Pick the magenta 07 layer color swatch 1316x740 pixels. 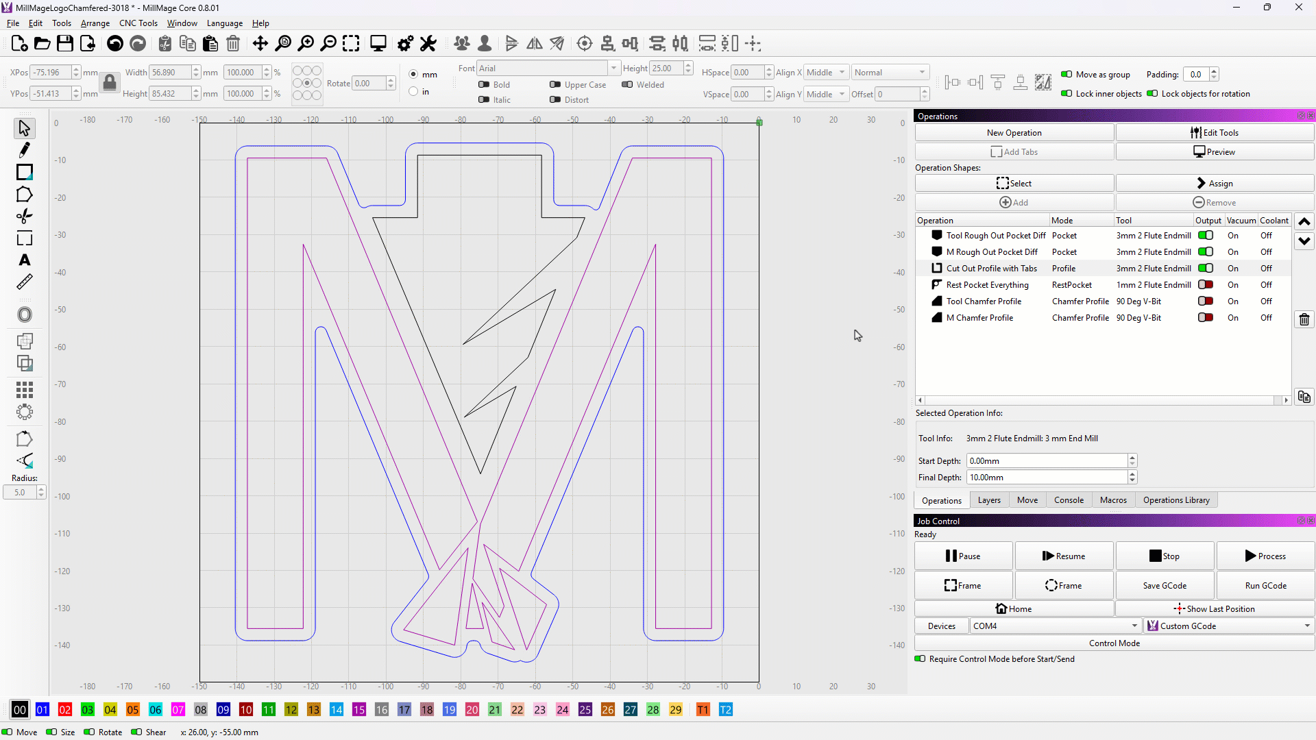[x=178, y=710]
